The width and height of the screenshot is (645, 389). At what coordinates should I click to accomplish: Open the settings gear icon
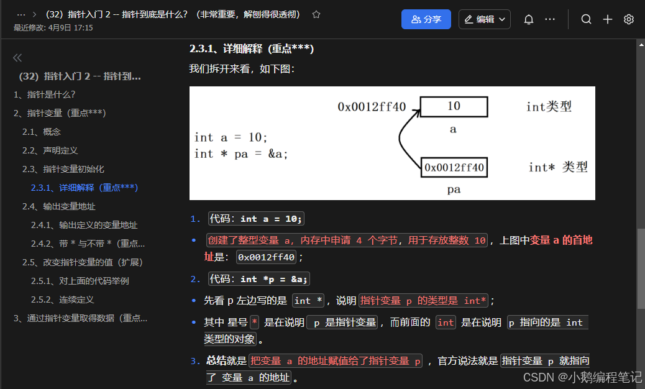[x=628, y=19]
